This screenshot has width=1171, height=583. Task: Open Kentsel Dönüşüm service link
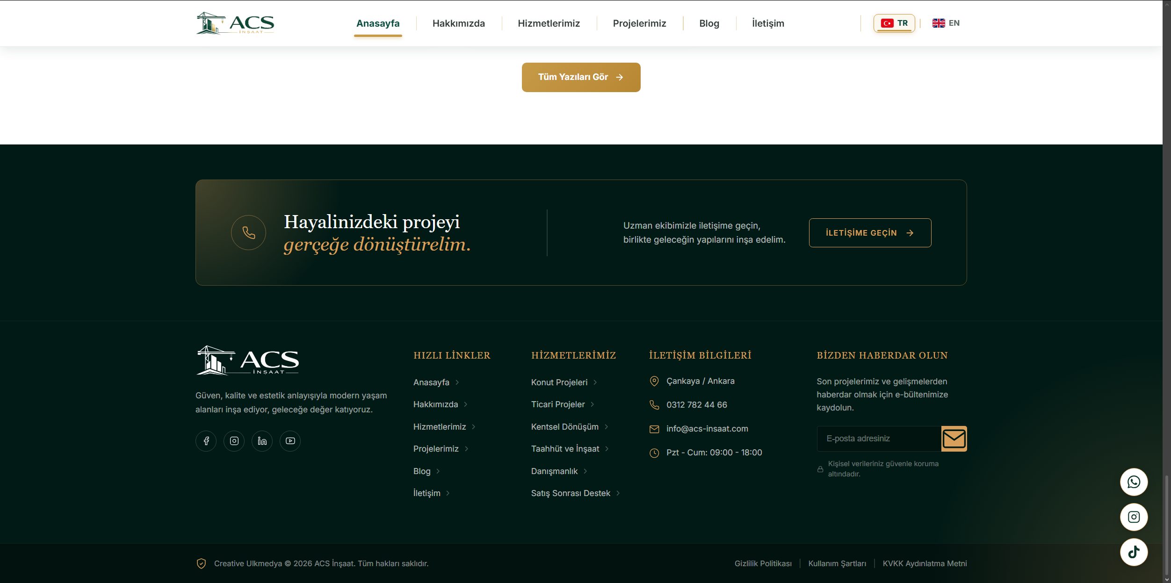tap(570, 427)
